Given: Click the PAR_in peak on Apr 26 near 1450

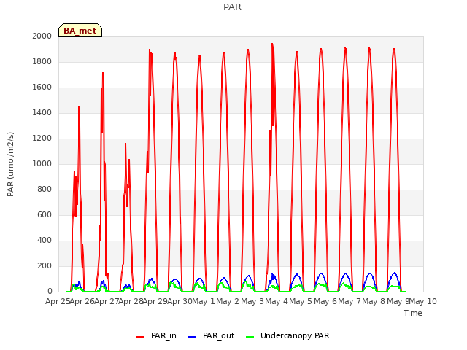Looking at the screenshot, I should point(79,106).
